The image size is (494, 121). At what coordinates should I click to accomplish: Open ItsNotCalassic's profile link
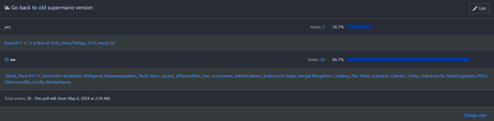tap(248, 76)
